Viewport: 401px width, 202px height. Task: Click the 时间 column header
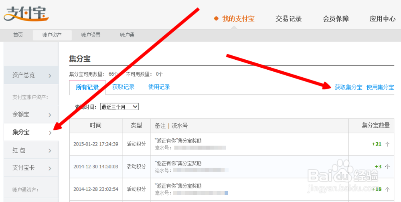[96, 125]
